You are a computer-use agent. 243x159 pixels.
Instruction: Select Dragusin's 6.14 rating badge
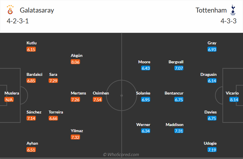(212, 81)
